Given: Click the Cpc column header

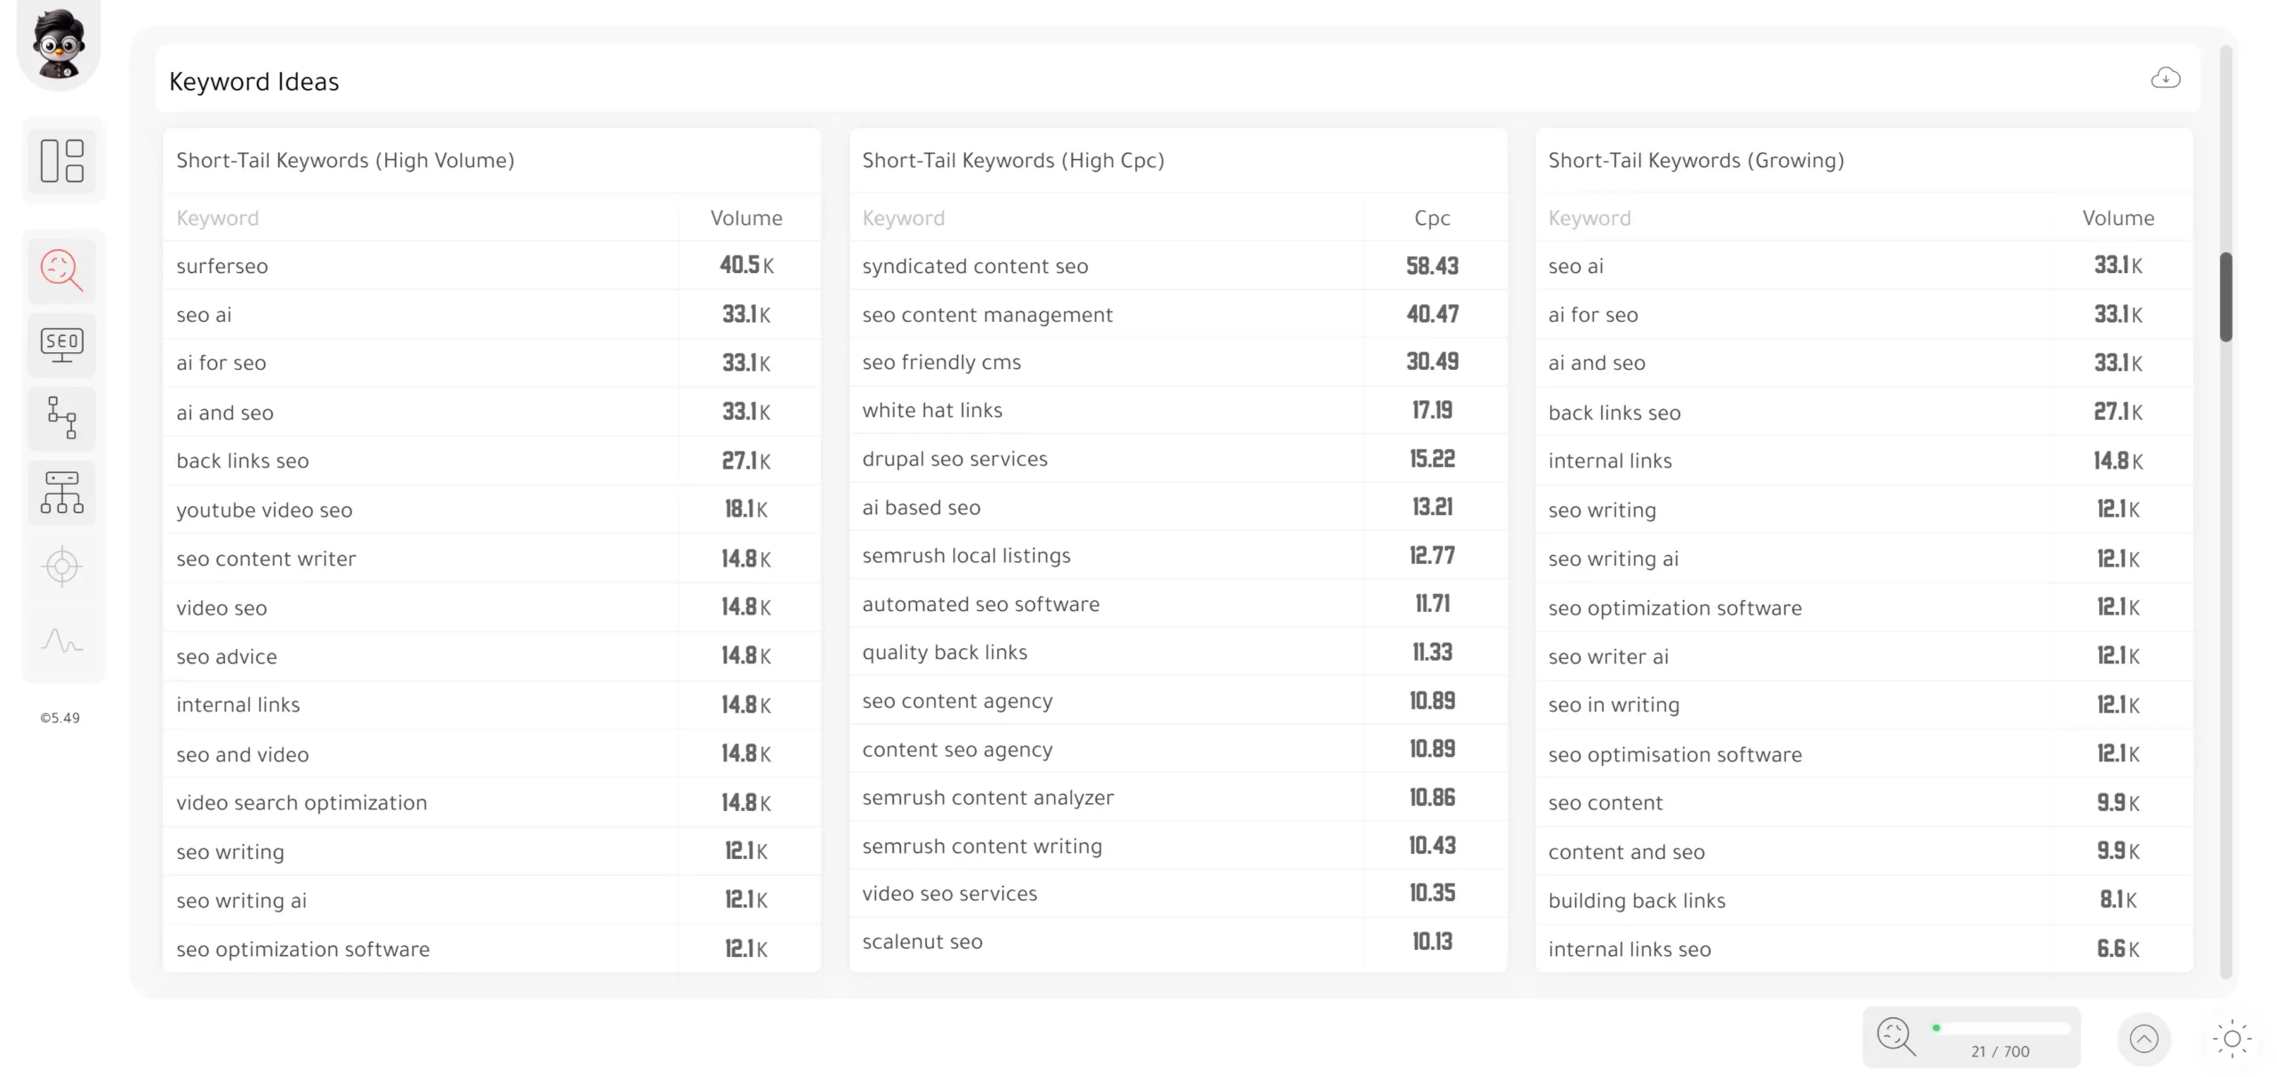Looking at the screenshot, I should pos(1432,218).
